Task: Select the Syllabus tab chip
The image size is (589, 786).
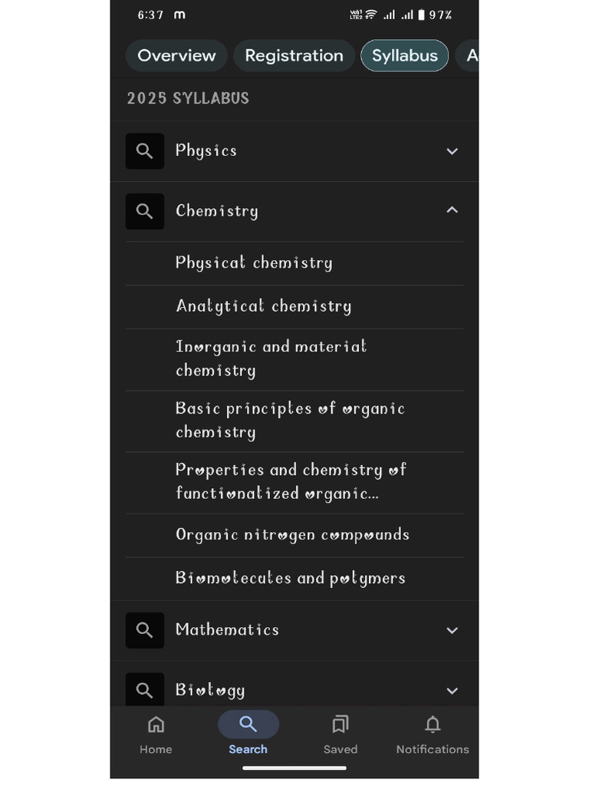Action: tap(404, 56)
